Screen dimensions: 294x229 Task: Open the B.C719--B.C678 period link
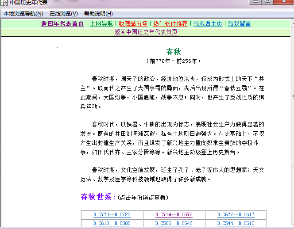click(174, 214)
